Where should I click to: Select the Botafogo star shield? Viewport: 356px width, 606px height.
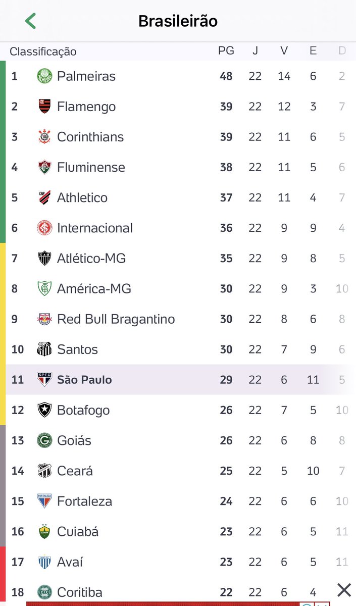tap(44, 410)
